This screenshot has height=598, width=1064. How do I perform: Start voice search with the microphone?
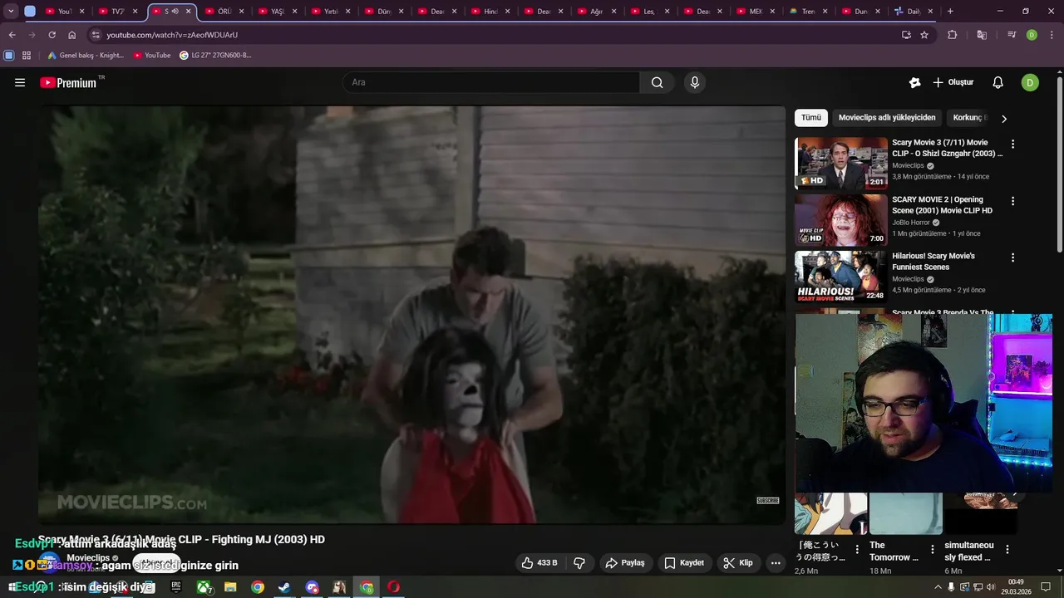(x=695, y=82)
